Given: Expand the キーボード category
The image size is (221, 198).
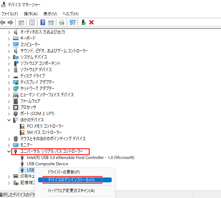Looking at the screenshot, I should pyautogui.click(x=9, y=39).
